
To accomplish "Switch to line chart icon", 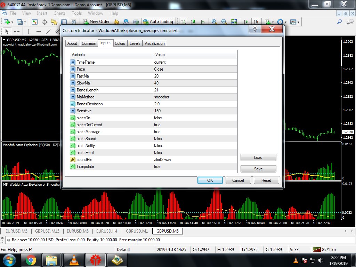I will pyautogui.click(x=203, y=22).
